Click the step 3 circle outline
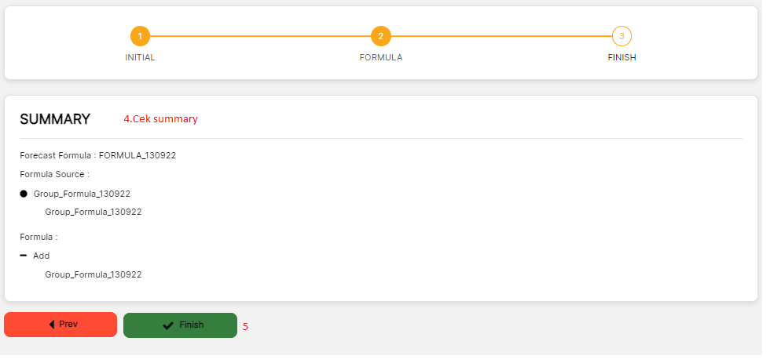Viewport: 770px width, 363px height. 621,36
